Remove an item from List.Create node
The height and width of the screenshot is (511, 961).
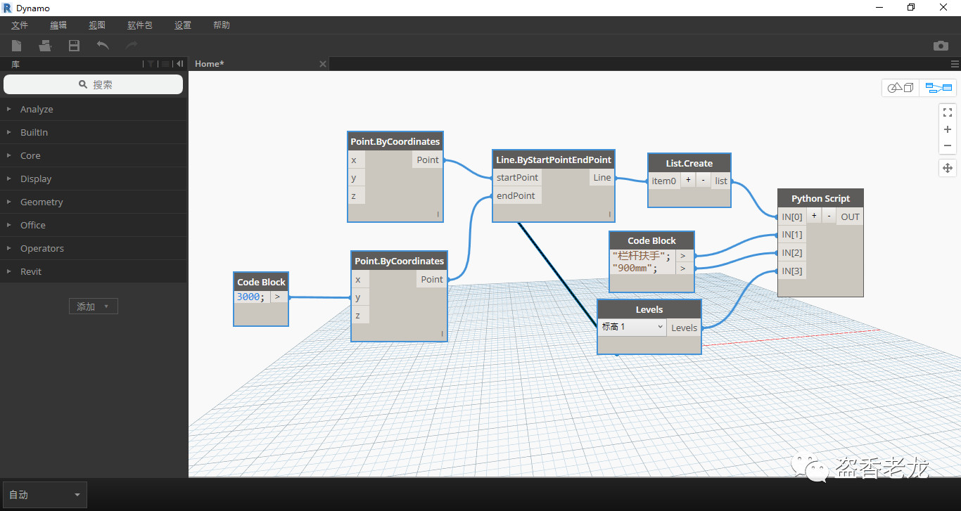[703, 181]
